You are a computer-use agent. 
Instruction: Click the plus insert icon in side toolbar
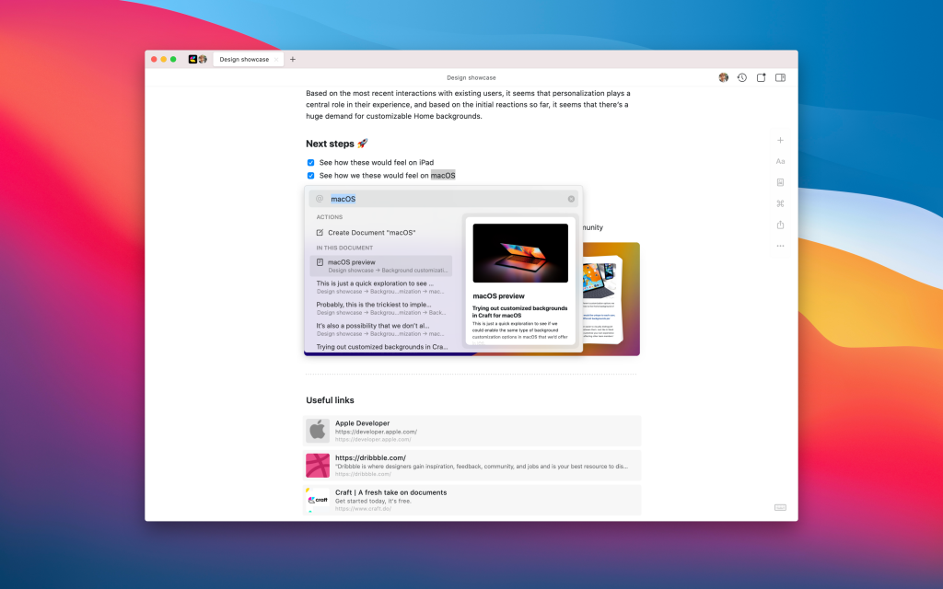coord(780,140)
